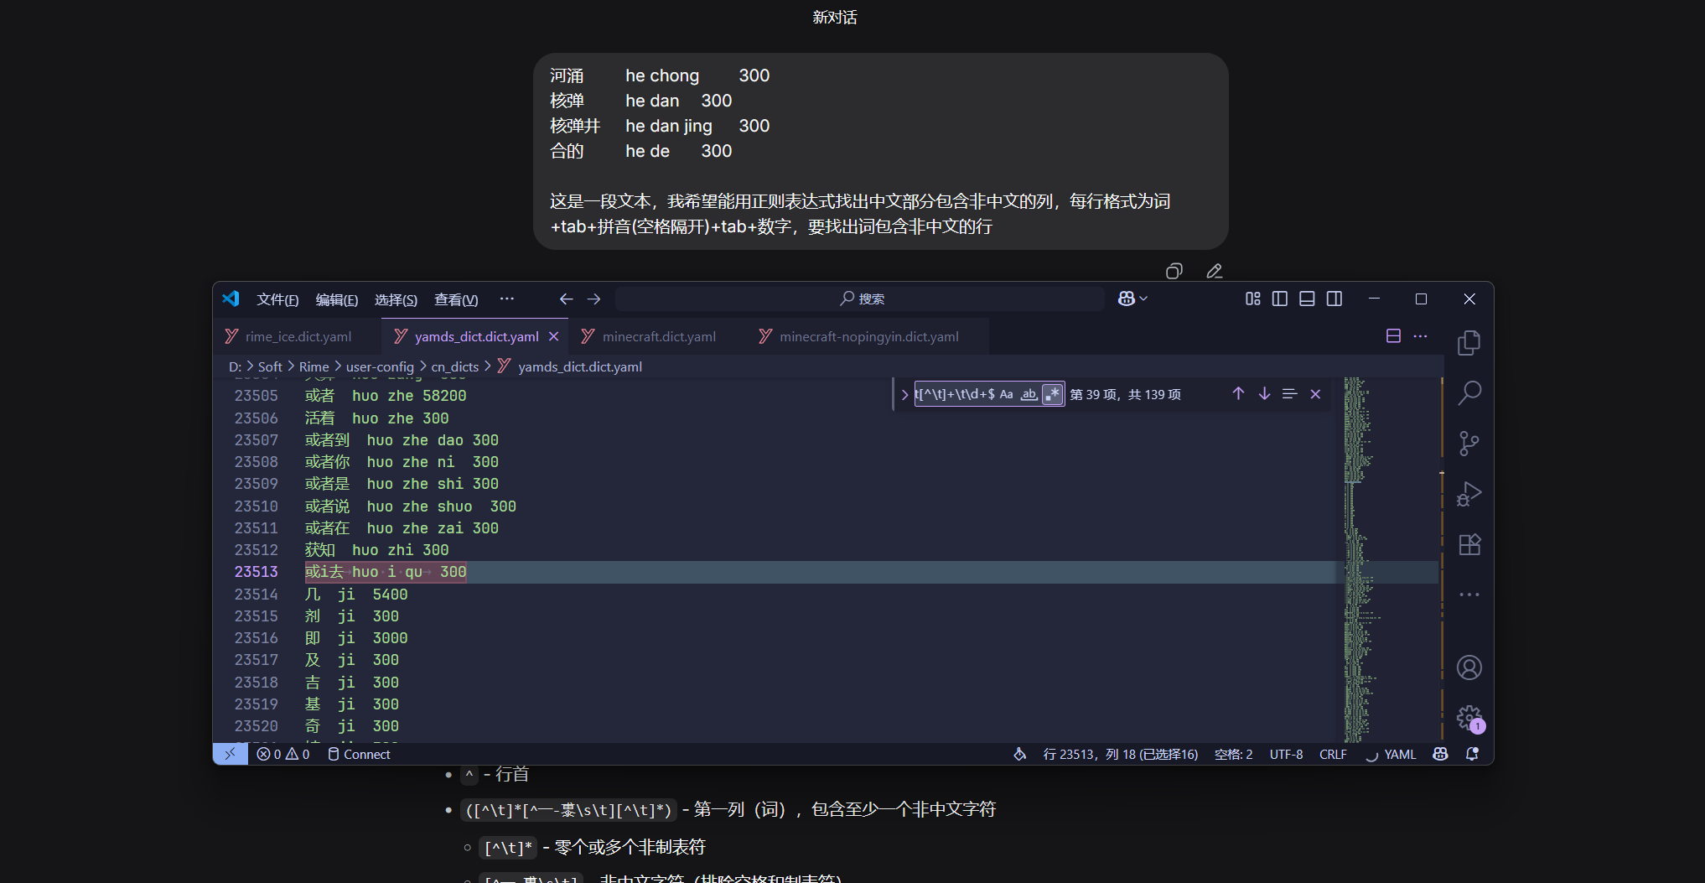Toggle Match Case in find widget
Viewport: 1705px width, 883px height.
(1007, 394)
